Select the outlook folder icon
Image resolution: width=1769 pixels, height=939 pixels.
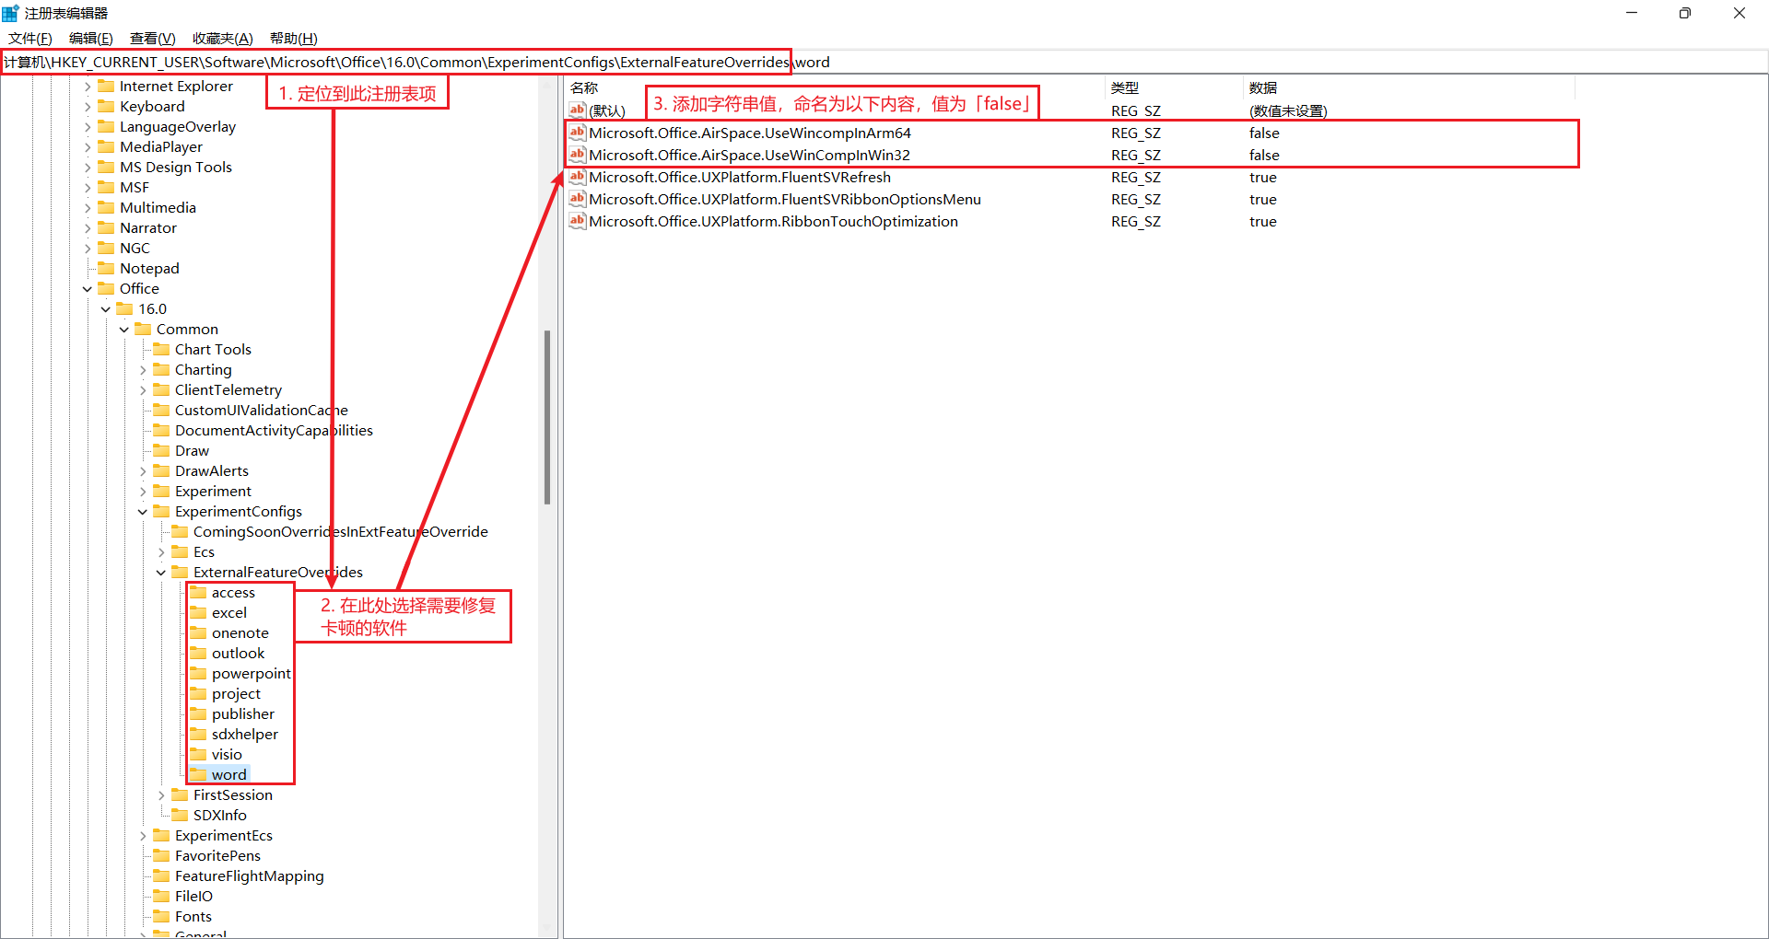(x=198, y=653)
